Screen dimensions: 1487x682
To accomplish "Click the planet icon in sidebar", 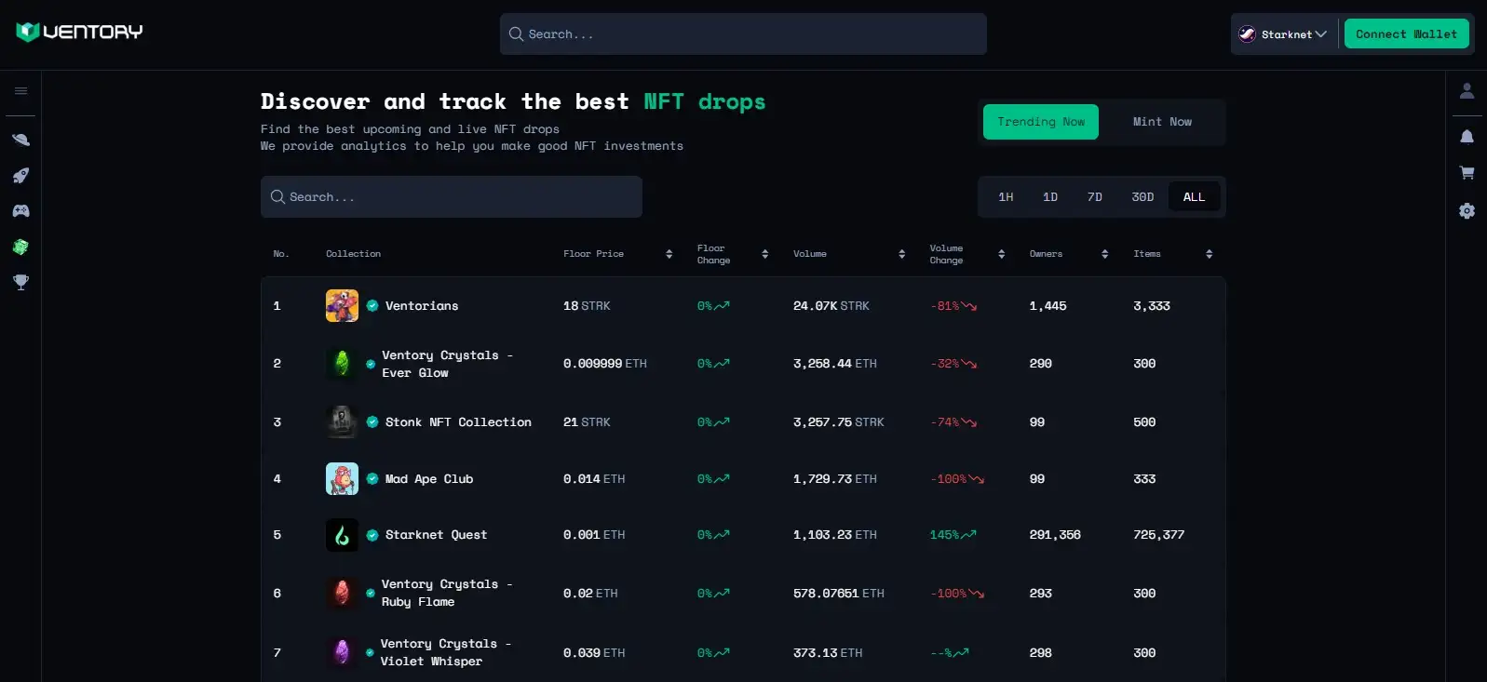I will point(20,140).
